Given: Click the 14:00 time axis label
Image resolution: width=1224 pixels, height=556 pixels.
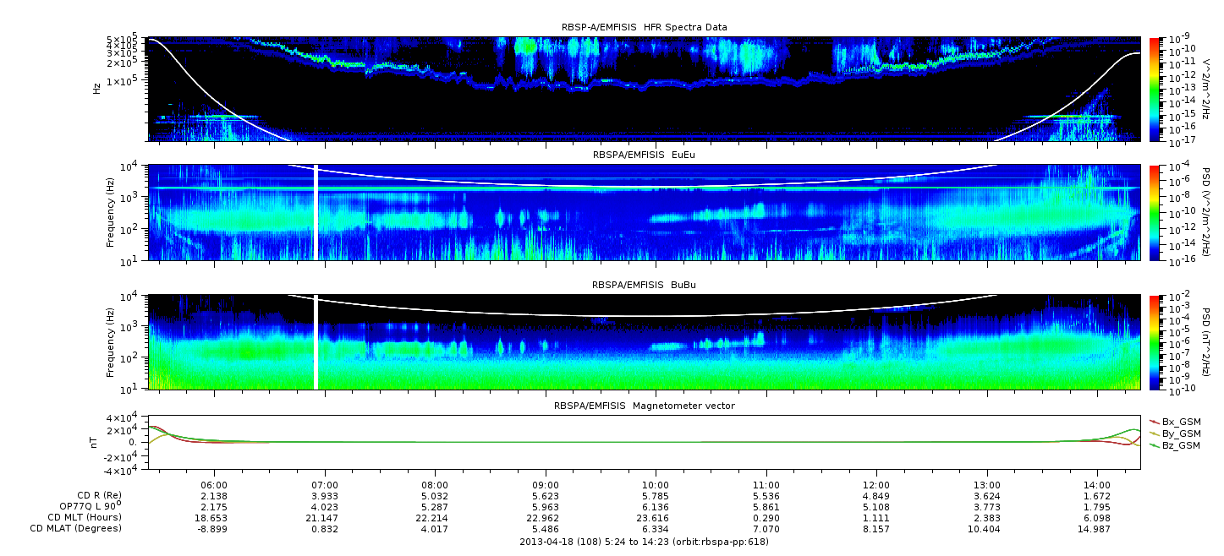Looking at the screenshot, I should click(x=1097, y=485).
